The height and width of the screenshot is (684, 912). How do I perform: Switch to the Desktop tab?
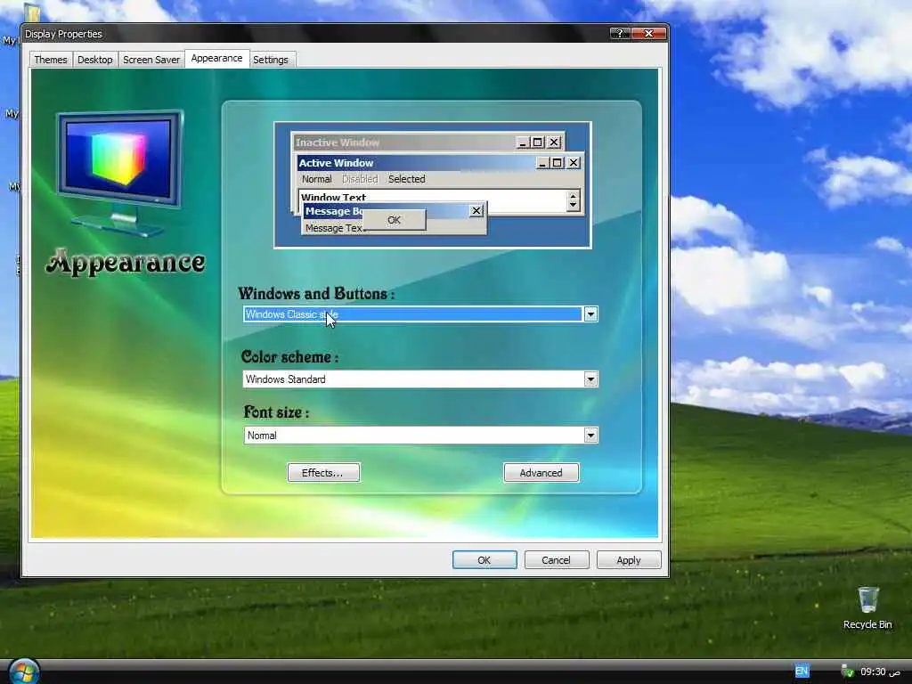click(94, 60)
